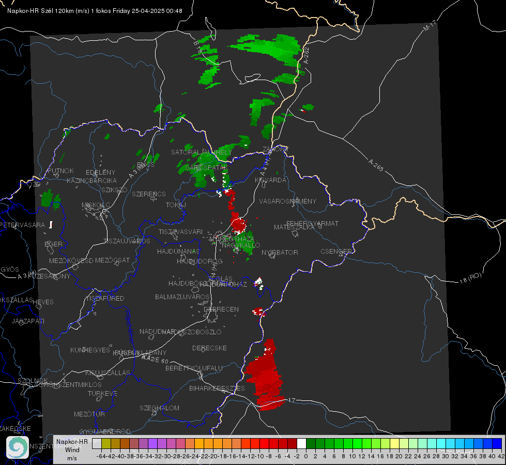Click the olive swatch above -64
The height and width of the screenshot is (465, 506).
click(106, 443)
